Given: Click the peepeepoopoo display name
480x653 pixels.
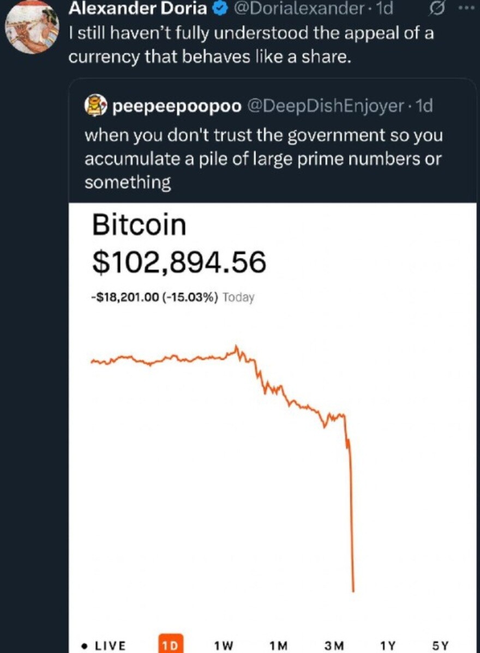Looking at the screenshot, I should [176, 106].
